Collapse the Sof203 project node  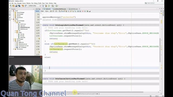click(x=12, y=19)
